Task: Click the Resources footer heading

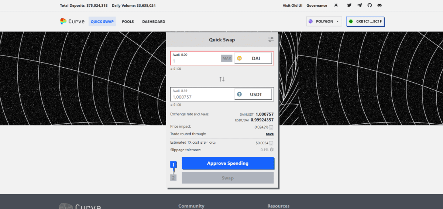Action: [278, 206]
